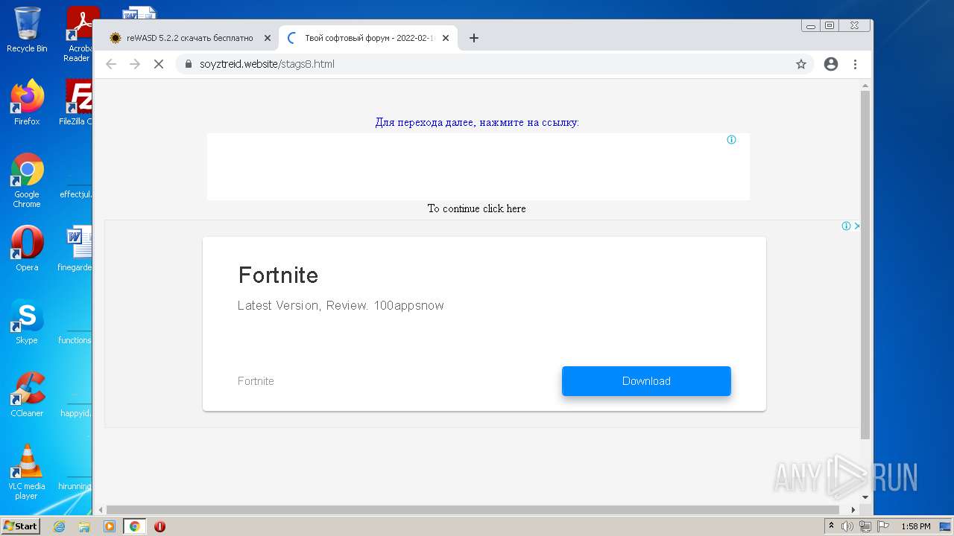Launch Firefox from the desktop
954x536 pixels.
(x=27, y=103)
